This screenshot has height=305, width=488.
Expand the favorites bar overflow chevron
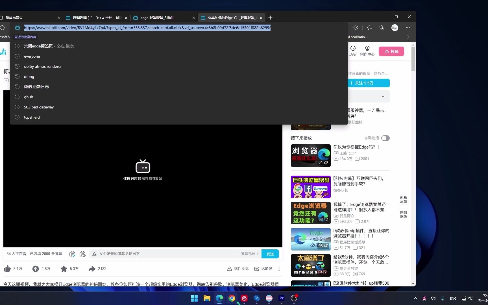[x=408, y=37]
